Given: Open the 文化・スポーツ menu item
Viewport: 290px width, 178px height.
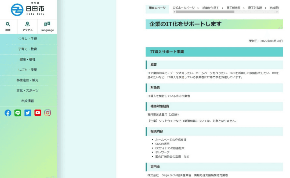Looking at the screenshot, I should pyautogui.click(x=28, y=90).
